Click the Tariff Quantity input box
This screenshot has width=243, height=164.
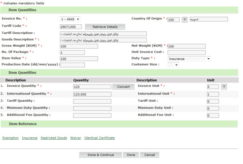92,101
